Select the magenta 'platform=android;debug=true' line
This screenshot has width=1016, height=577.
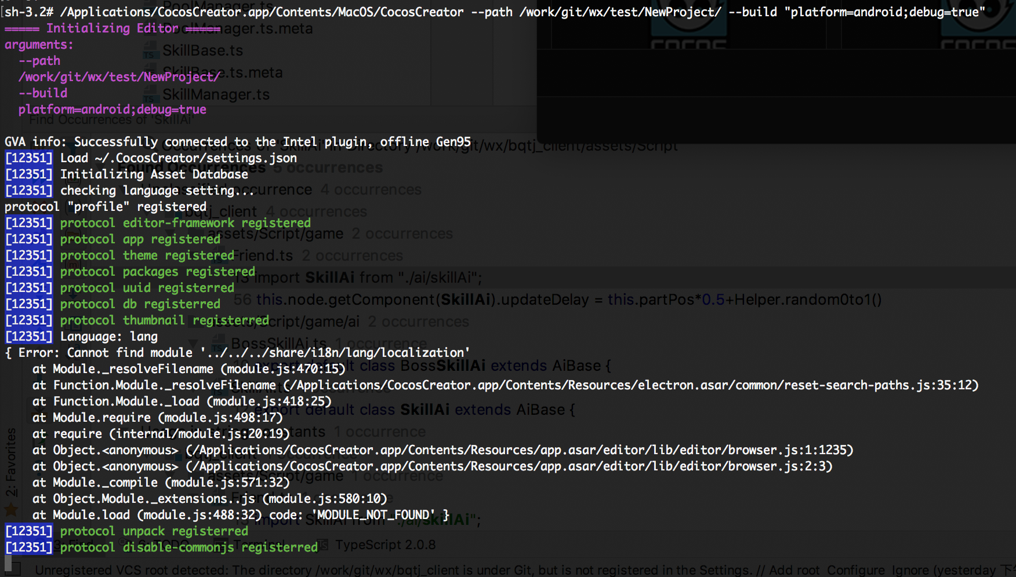point(113,109)
